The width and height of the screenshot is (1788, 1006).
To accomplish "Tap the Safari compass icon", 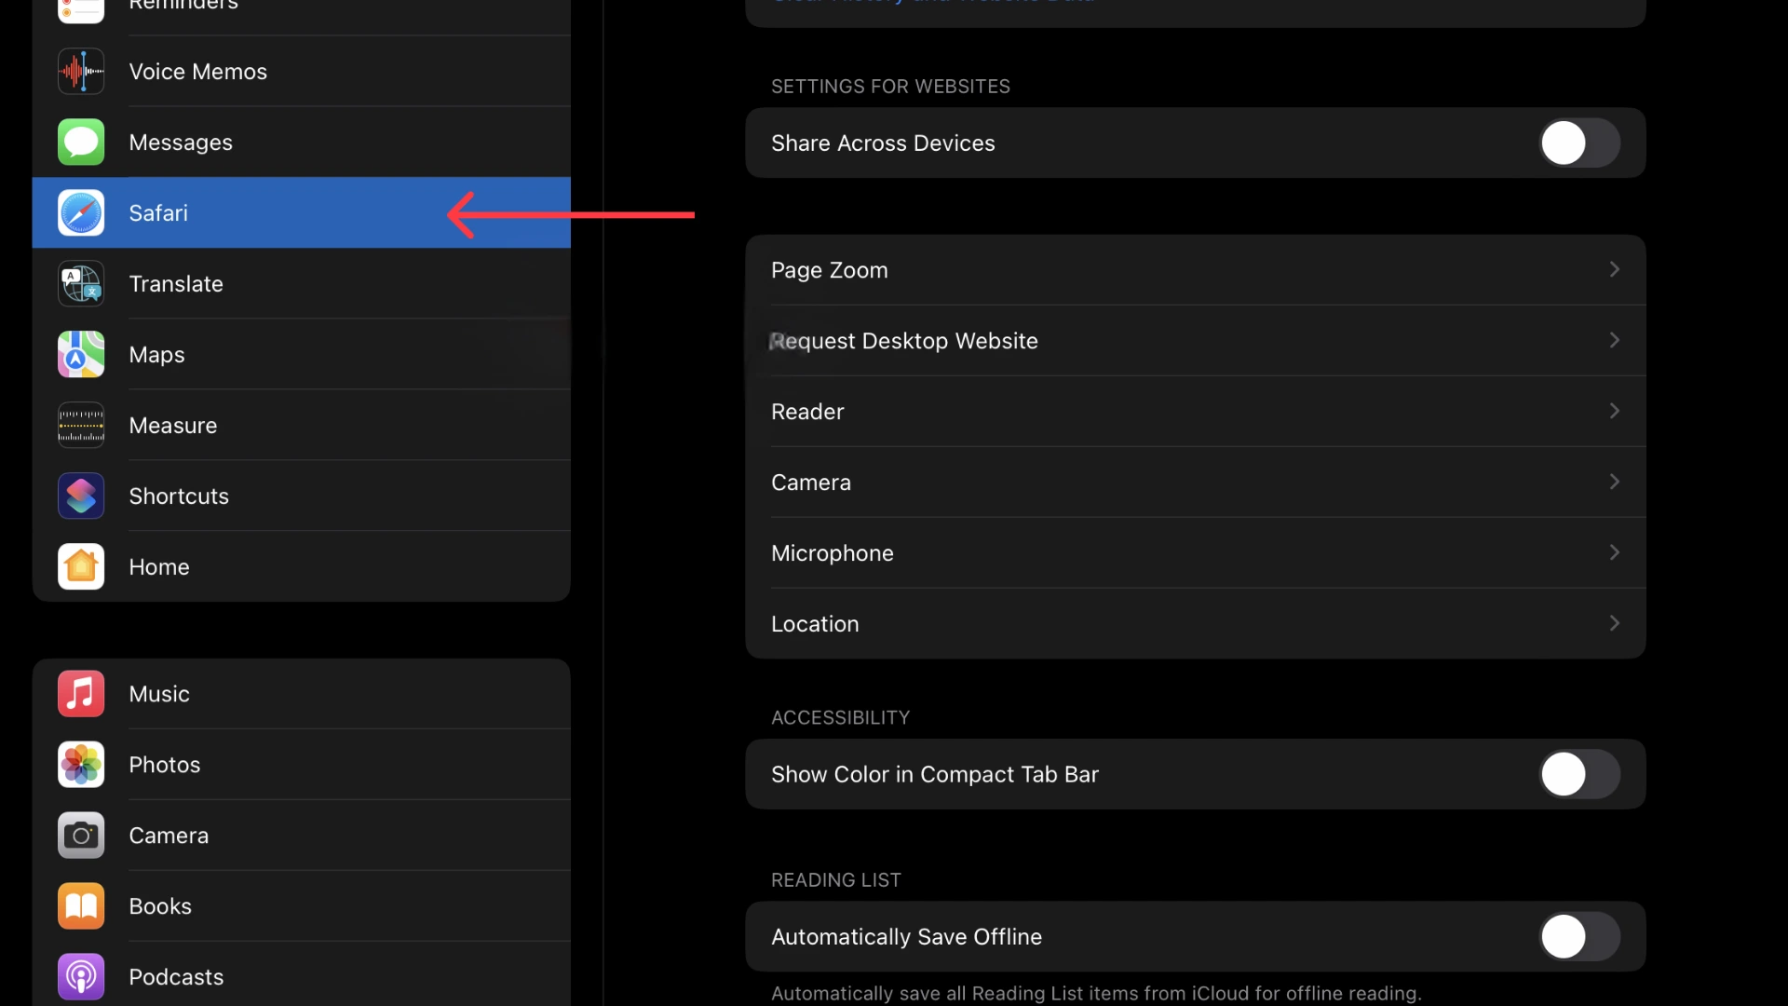I will click(81, 213).
